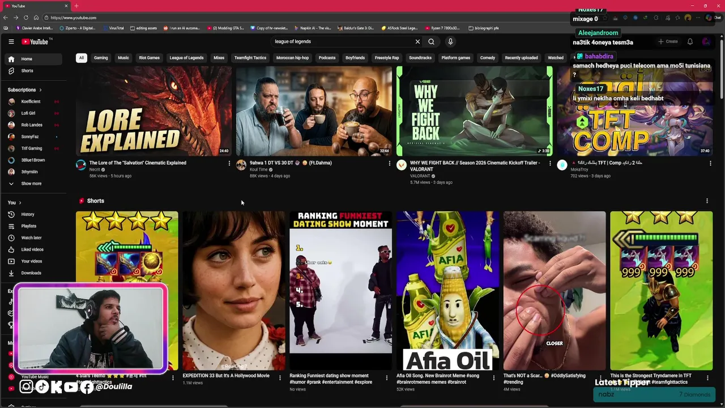Screen dimensions: 725x408
Task: Select the Podcasts filter chip
Action: point(327,58)
